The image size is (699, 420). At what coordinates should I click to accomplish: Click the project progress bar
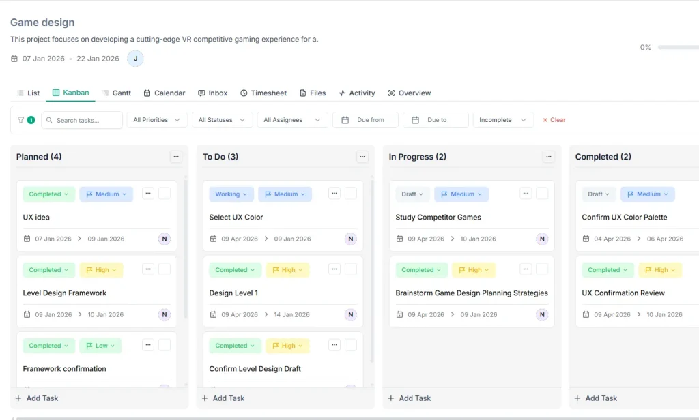677,48
